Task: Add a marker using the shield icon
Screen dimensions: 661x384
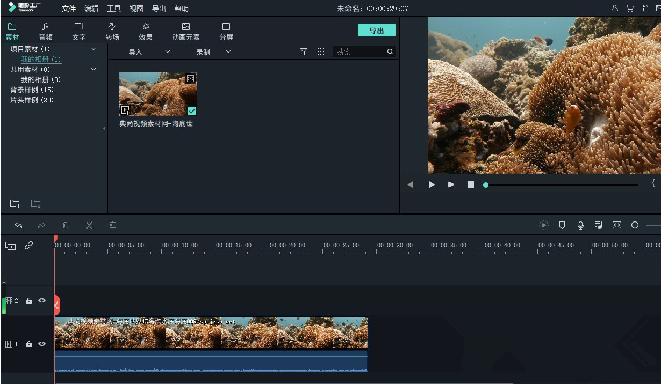Action: (x=562, y=225)
